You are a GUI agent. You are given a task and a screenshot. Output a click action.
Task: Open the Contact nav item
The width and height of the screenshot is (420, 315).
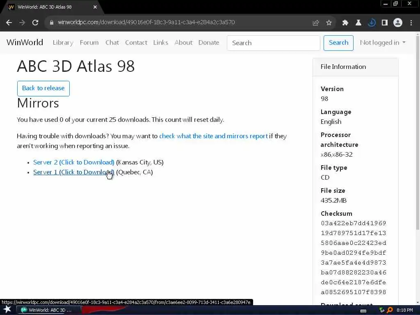(x=136, y=43)
